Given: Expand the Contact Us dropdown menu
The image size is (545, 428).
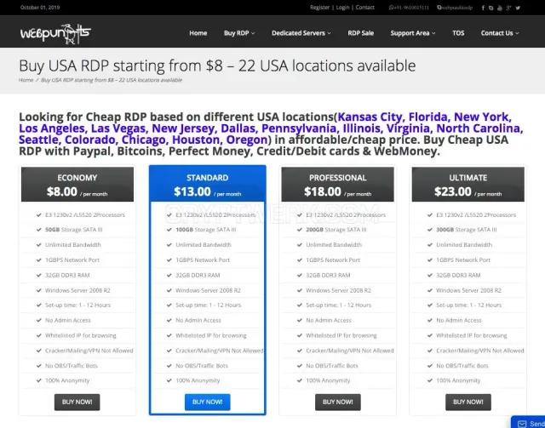Looking at the screenshot, I should coord(500,33).
